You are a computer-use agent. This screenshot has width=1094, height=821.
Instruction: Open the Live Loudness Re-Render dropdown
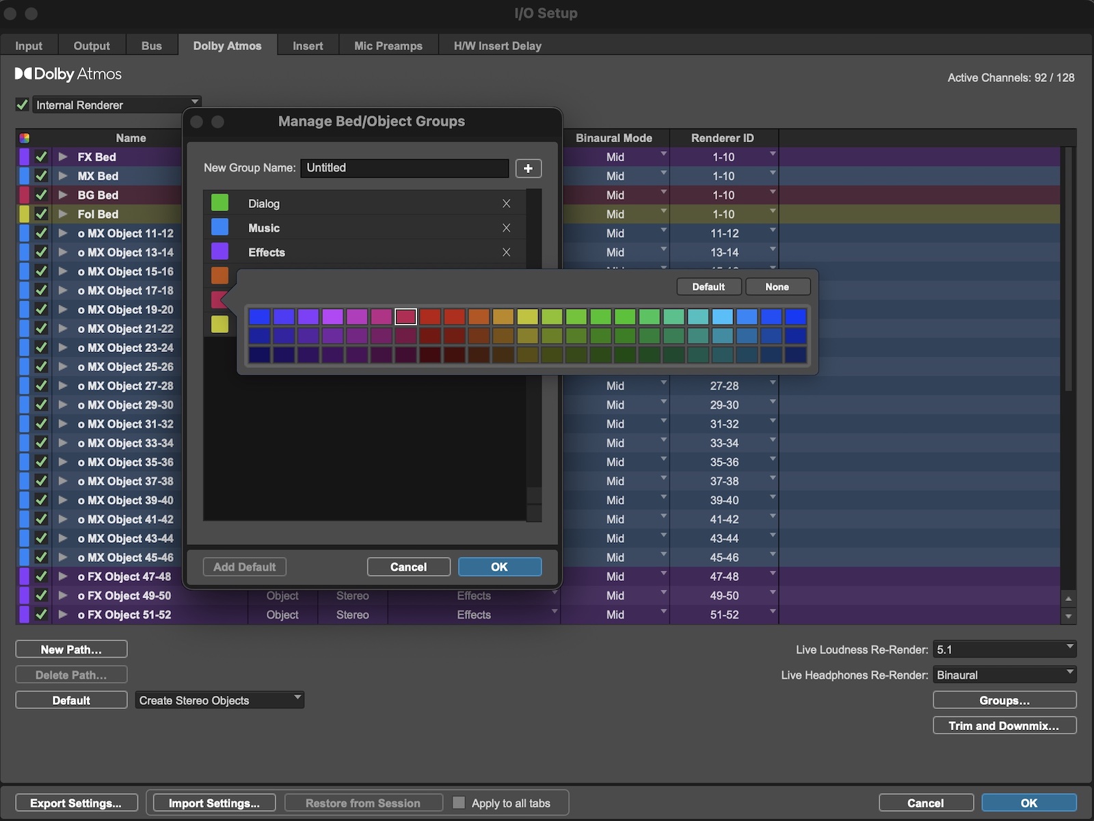coord(1004,649)
